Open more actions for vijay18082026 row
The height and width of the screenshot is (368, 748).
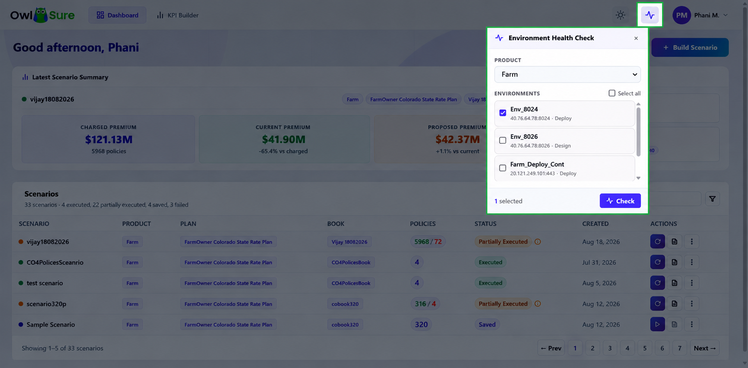pos(691,242)
